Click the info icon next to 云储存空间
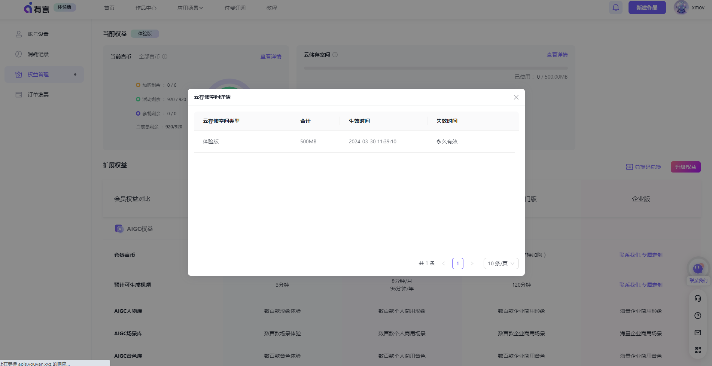Viewport: 712px width, 366px height. point(335,55)
